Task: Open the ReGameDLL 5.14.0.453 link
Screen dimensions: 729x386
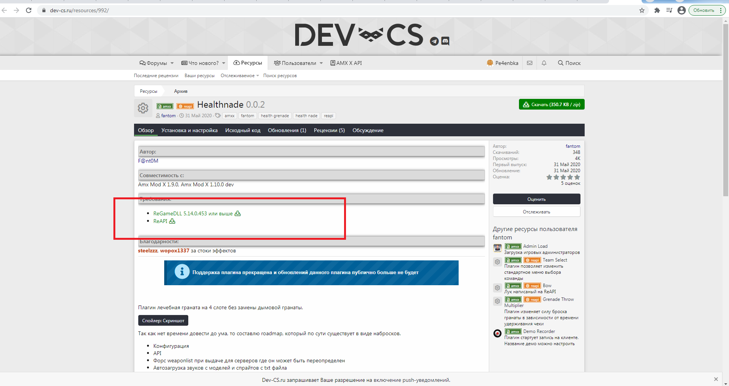Action: tap(193, 213)
